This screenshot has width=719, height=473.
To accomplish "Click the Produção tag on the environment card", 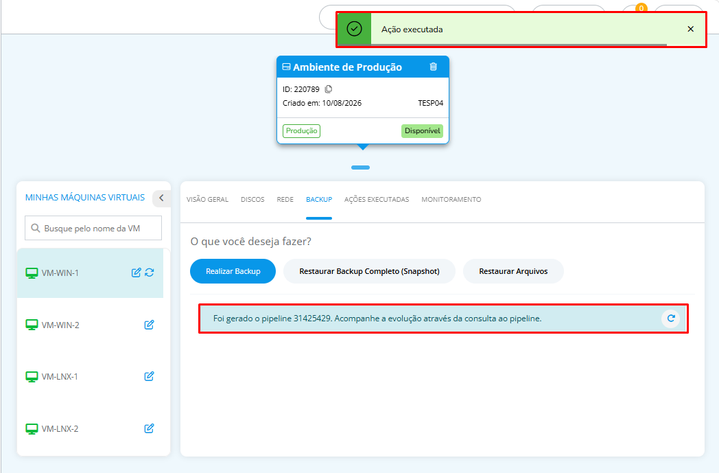I will 301,130.
